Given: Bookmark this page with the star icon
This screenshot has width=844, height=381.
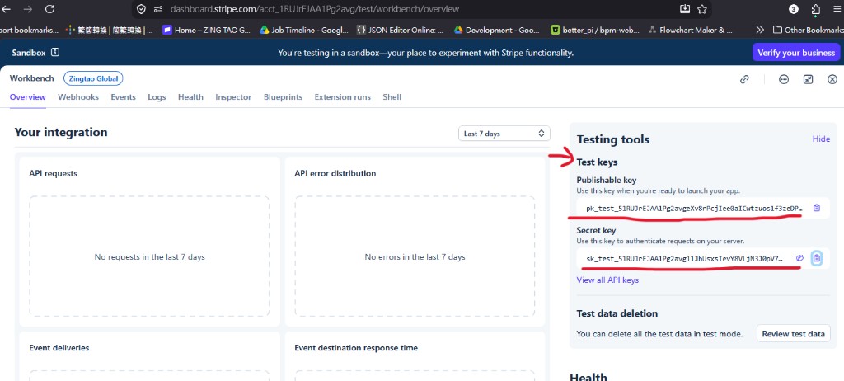Looking at the screenshot, I should (702, 9).
